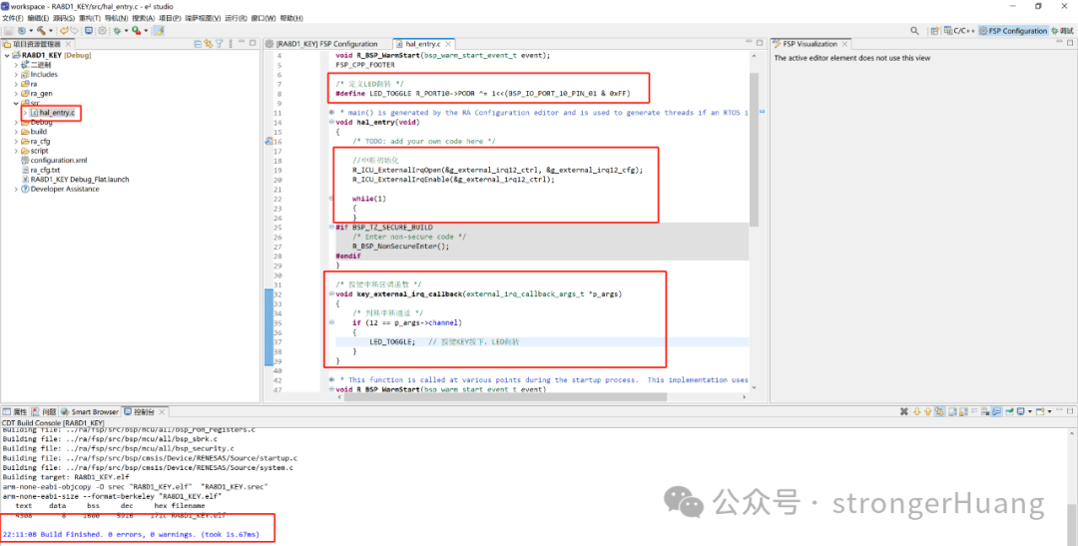1078x546 pixels.
Task: Switch to the C/C++ perspective
Action: tap(960, 31)
